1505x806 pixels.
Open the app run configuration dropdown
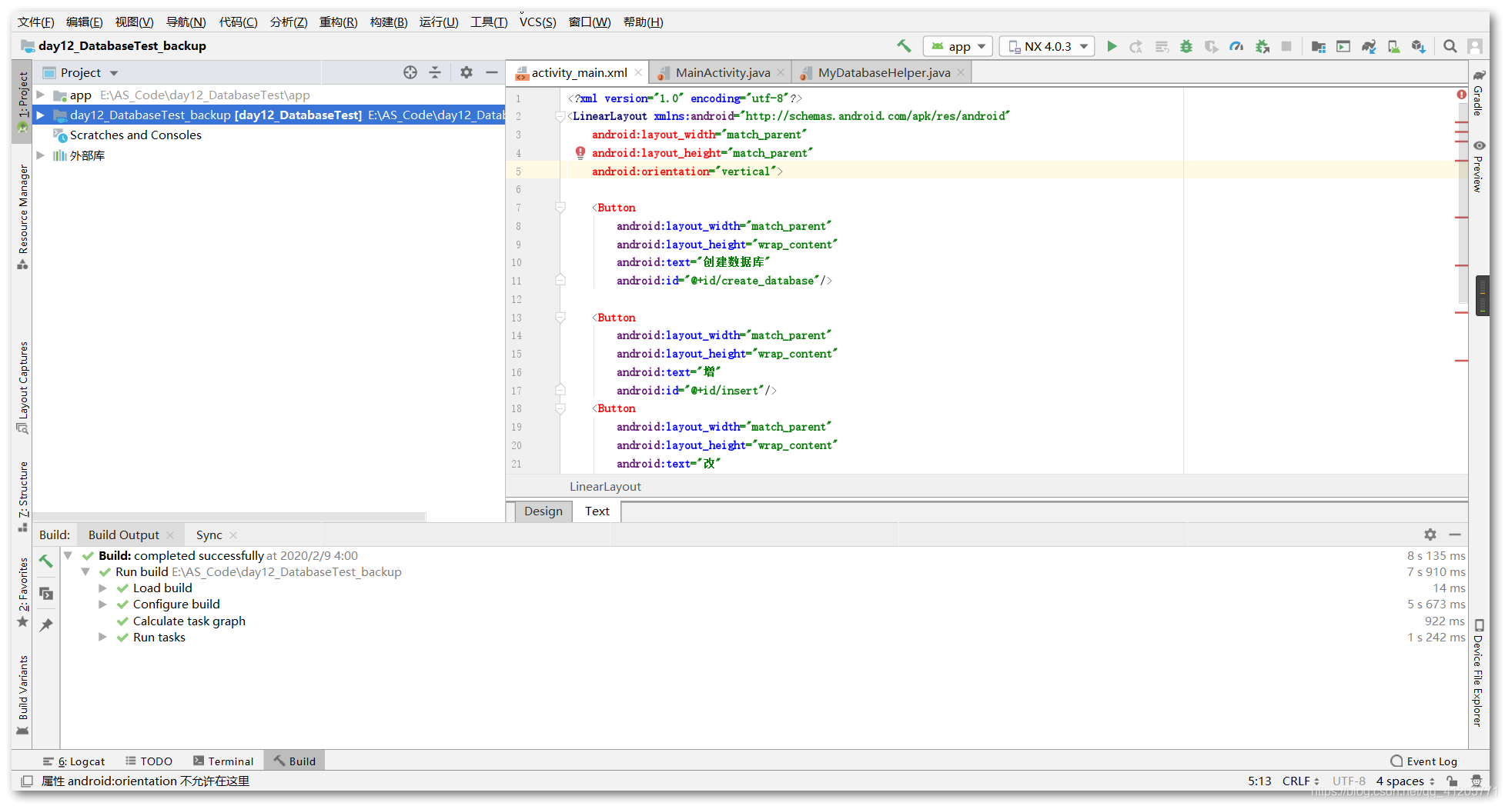[958, 46]
